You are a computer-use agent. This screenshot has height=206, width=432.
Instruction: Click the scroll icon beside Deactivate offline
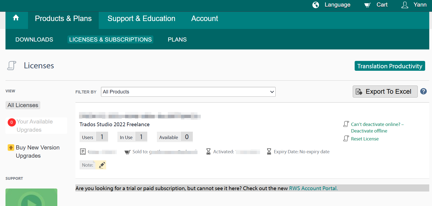[x=346, y=124]
